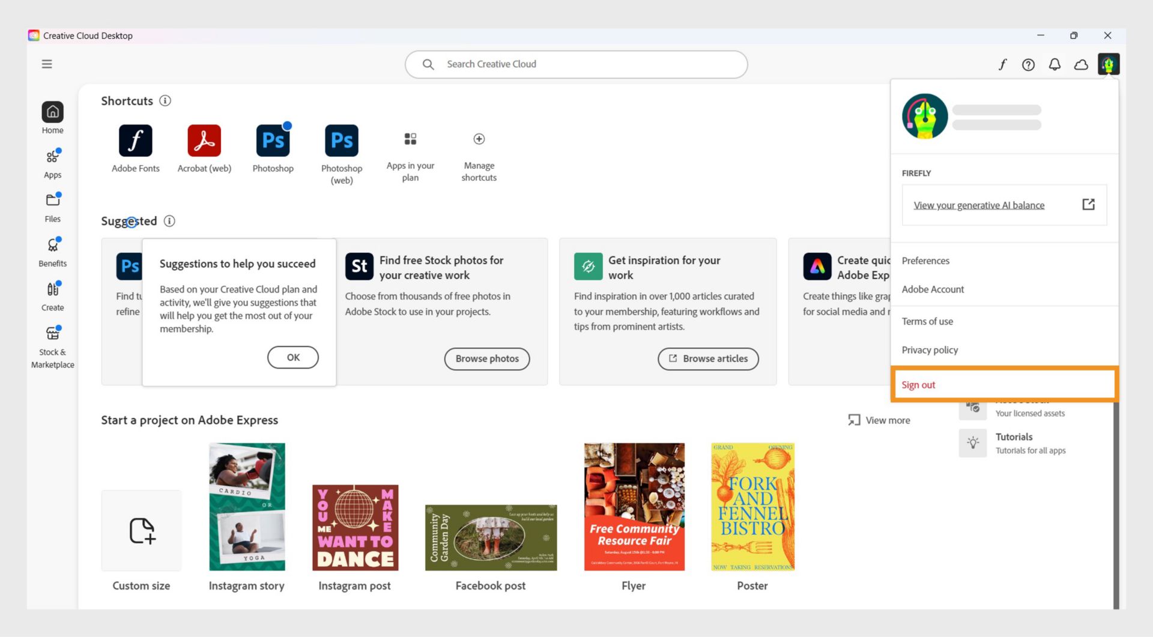Click Sign out
The width and height of the screenshot is (1153, 637).
coord(918,384)
